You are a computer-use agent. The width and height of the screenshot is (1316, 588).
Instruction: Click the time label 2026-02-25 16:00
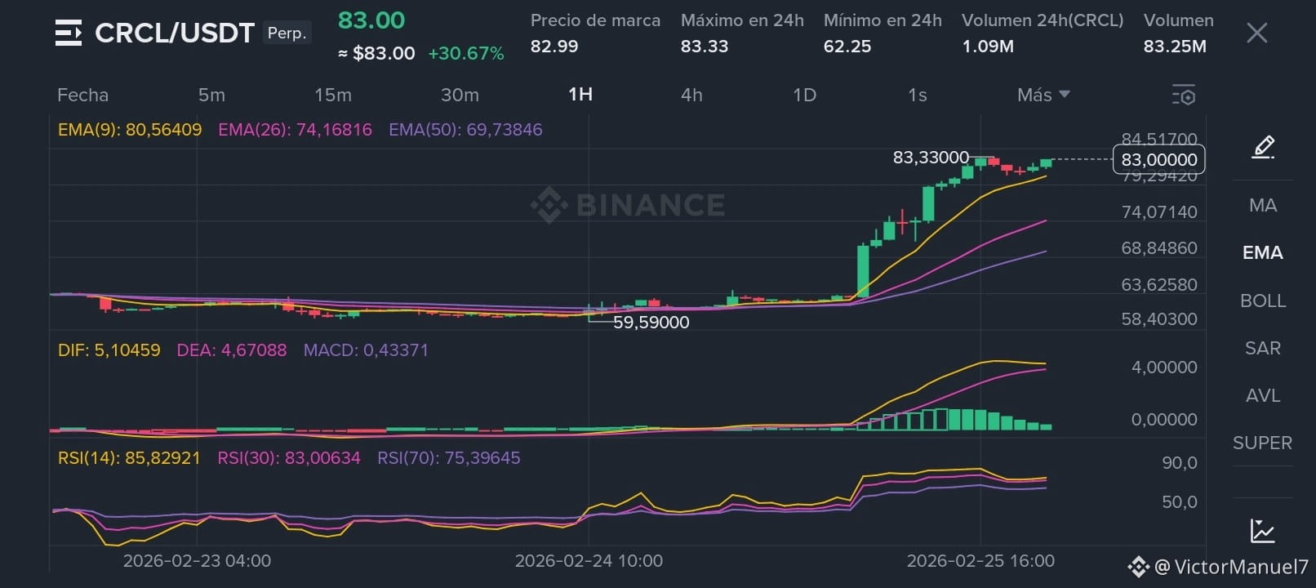point(980,560)
